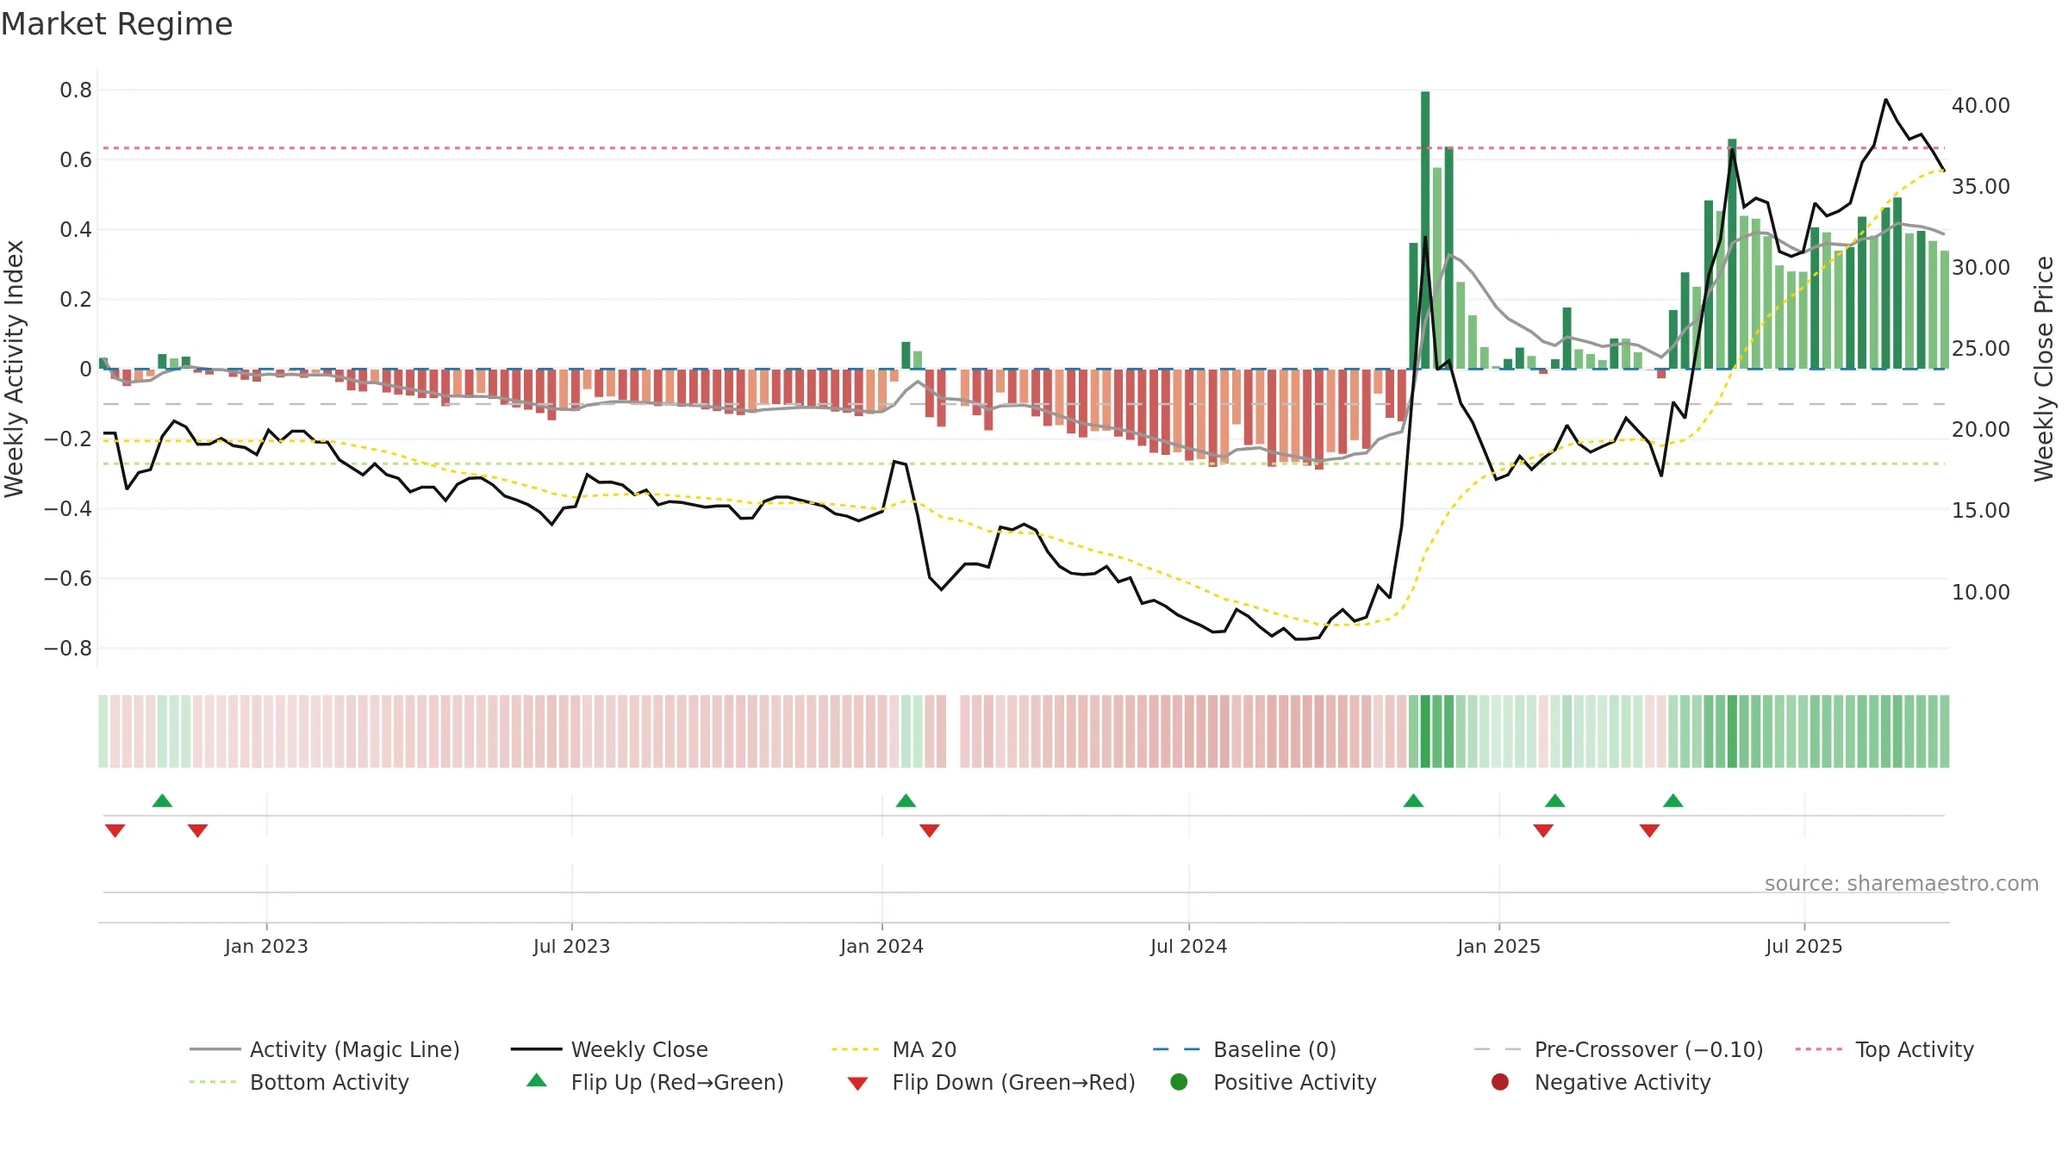The height and width of the screenshot is (1163, 2068).
Task: Click the red flip-down triangle after Jan 2025
Action: (x=1543, y=830)
